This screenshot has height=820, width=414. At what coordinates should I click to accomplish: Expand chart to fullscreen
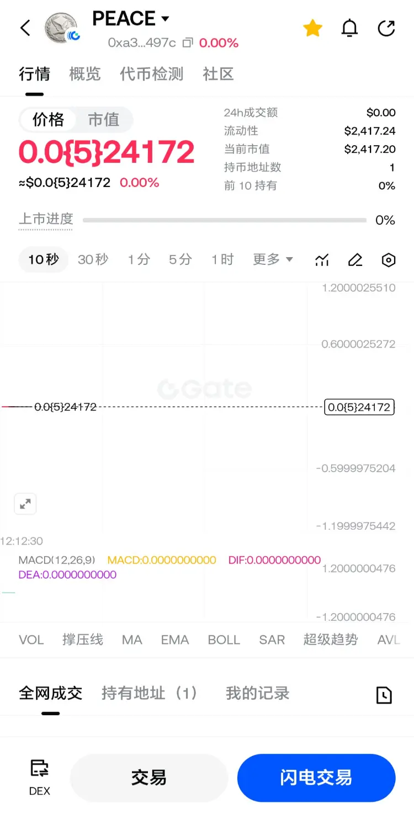click(x=25, y=504)
